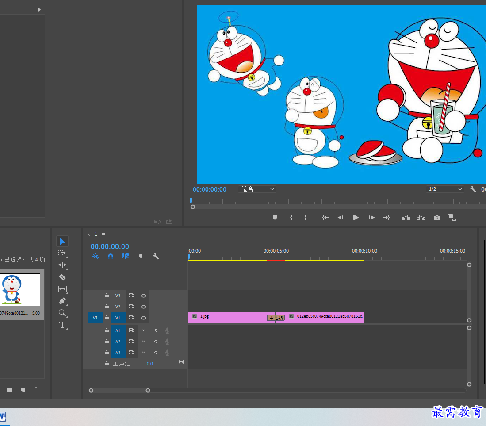Select the Track Select Forward tool
The height and width of the screenshot is (426, 486).
(x=62, y=253)
